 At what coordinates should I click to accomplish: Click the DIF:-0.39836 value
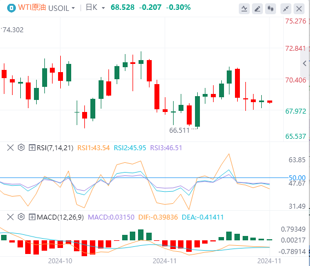(x=158, y=217)
